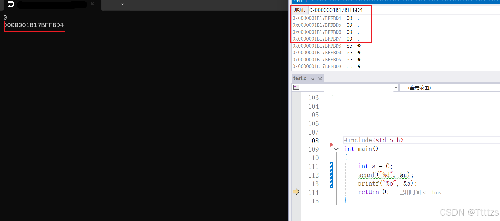Viewport: 500px width, 221px height.
Task: Click the memory address input field
Action: (404, 10)
